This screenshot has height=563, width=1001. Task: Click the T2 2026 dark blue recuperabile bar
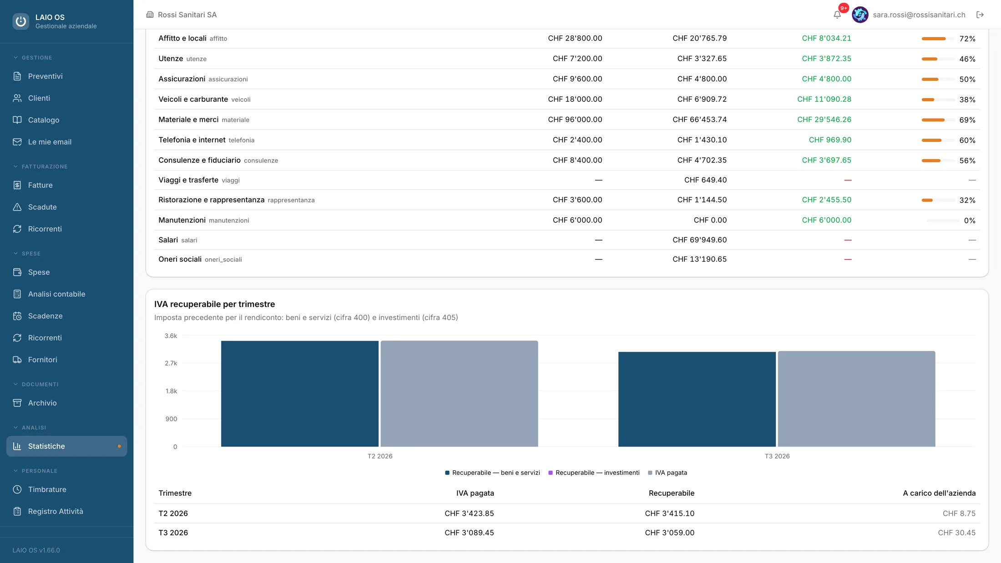(300, 394)
